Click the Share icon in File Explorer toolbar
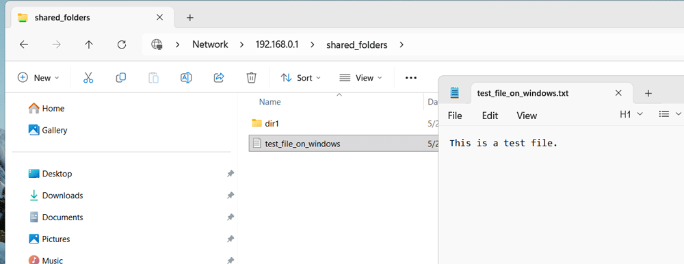The width and height of the screenshot is (684, 264). [219, 78]
